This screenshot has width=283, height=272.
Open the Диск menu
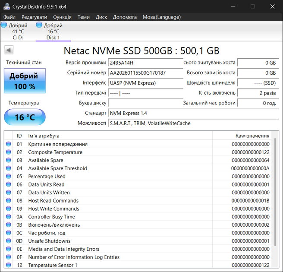click(101, 17)
